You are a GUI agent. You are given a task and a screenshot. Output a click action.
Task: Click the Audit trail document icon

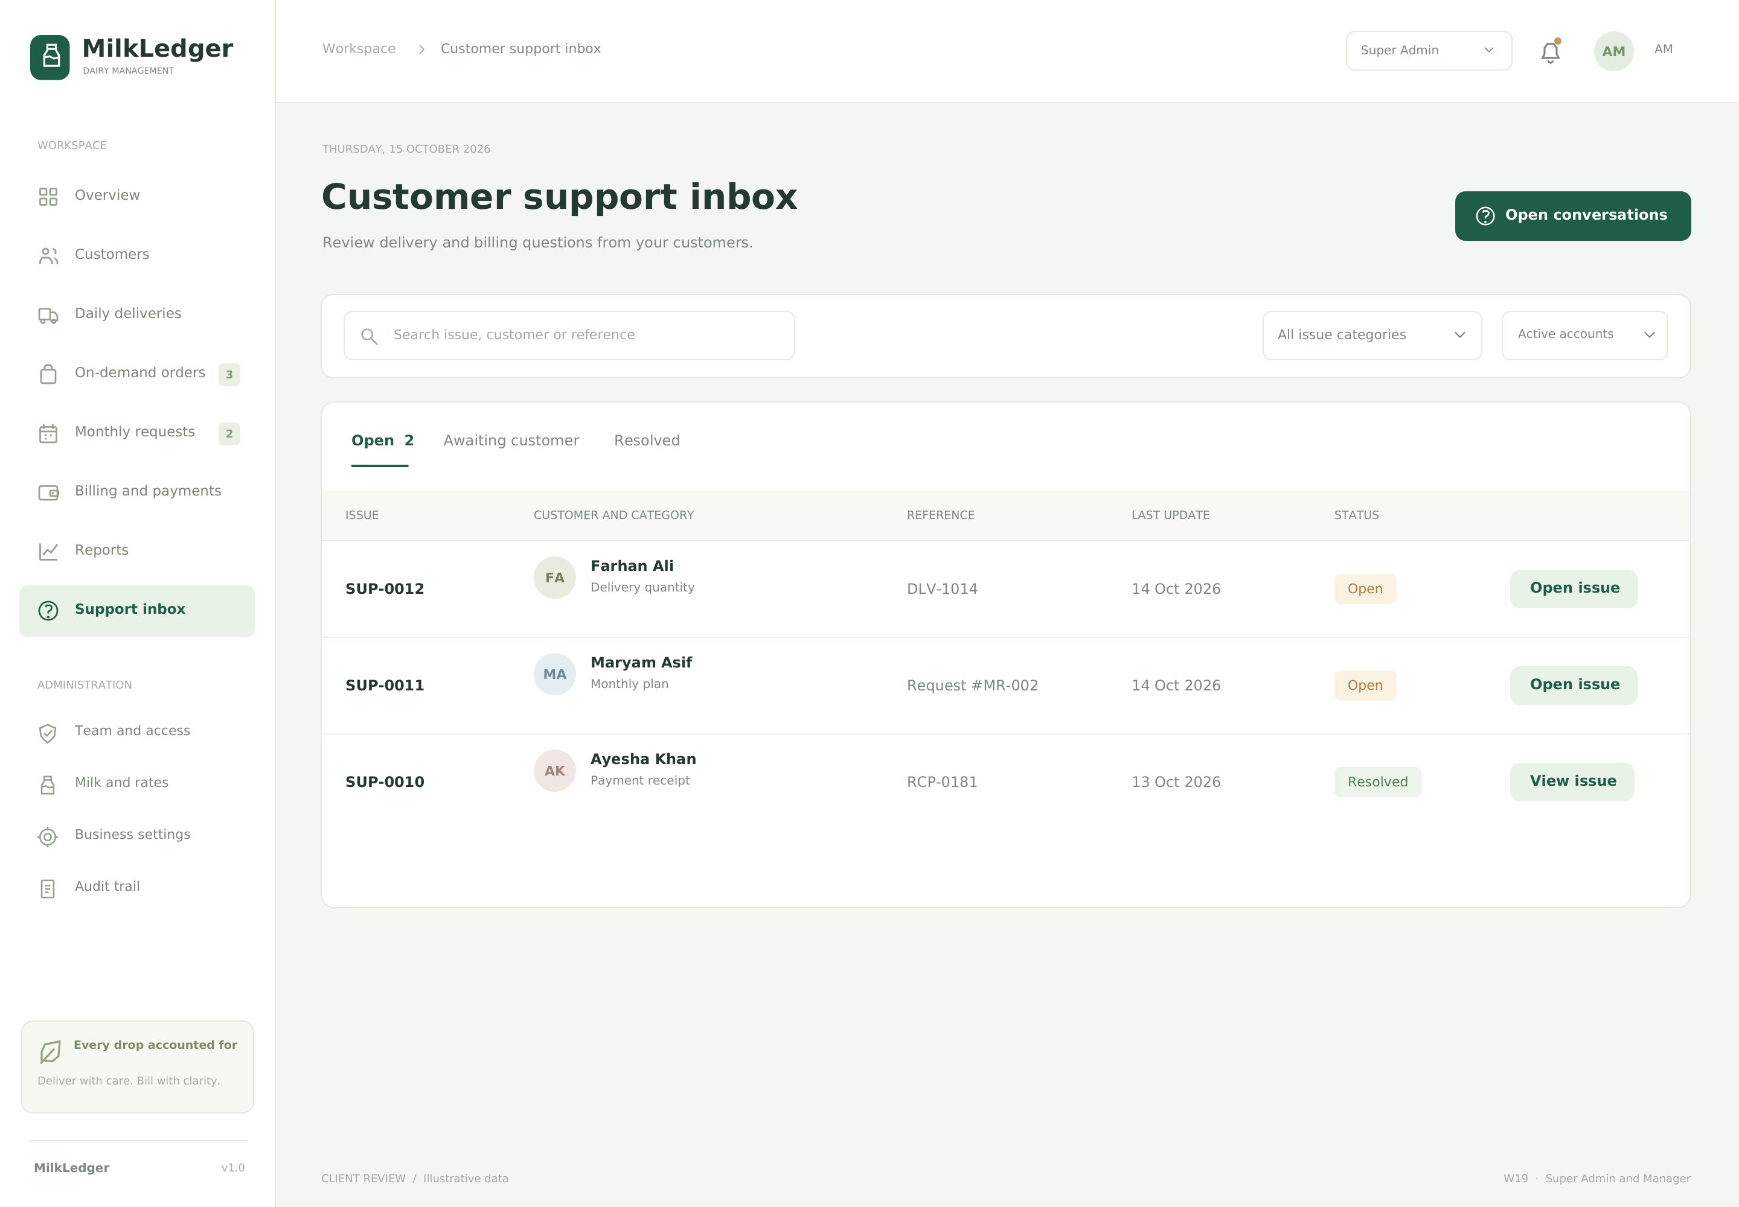tap(48, 888)
